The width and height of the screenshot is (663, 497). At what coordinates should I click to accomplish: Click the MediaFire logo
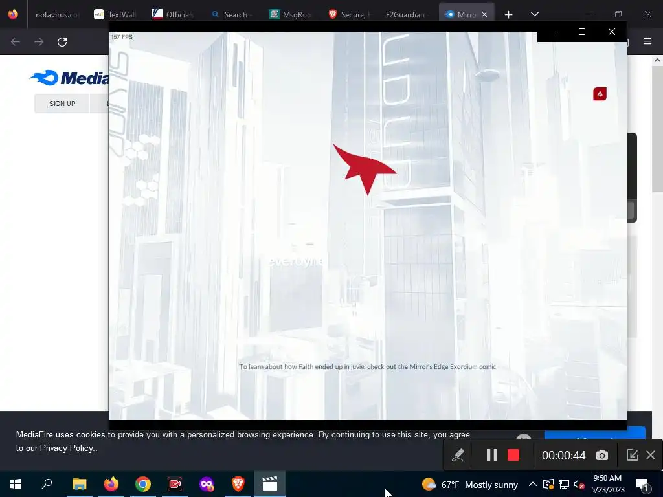coord(69,78)
